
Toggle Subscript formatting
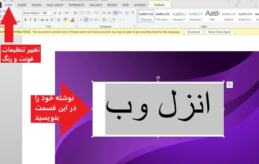point(47,20)
